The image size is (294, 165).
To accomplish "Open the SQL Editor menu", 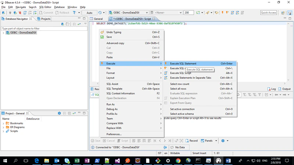I will coord(45,7).
